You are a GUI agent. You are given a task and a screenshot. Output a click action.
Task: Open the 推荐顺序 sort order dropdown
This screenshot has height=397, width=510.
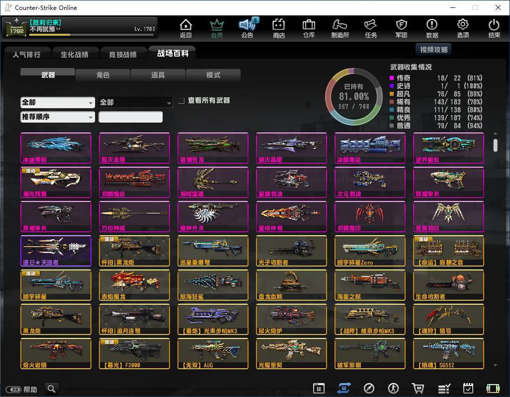(x=58, y=117)
